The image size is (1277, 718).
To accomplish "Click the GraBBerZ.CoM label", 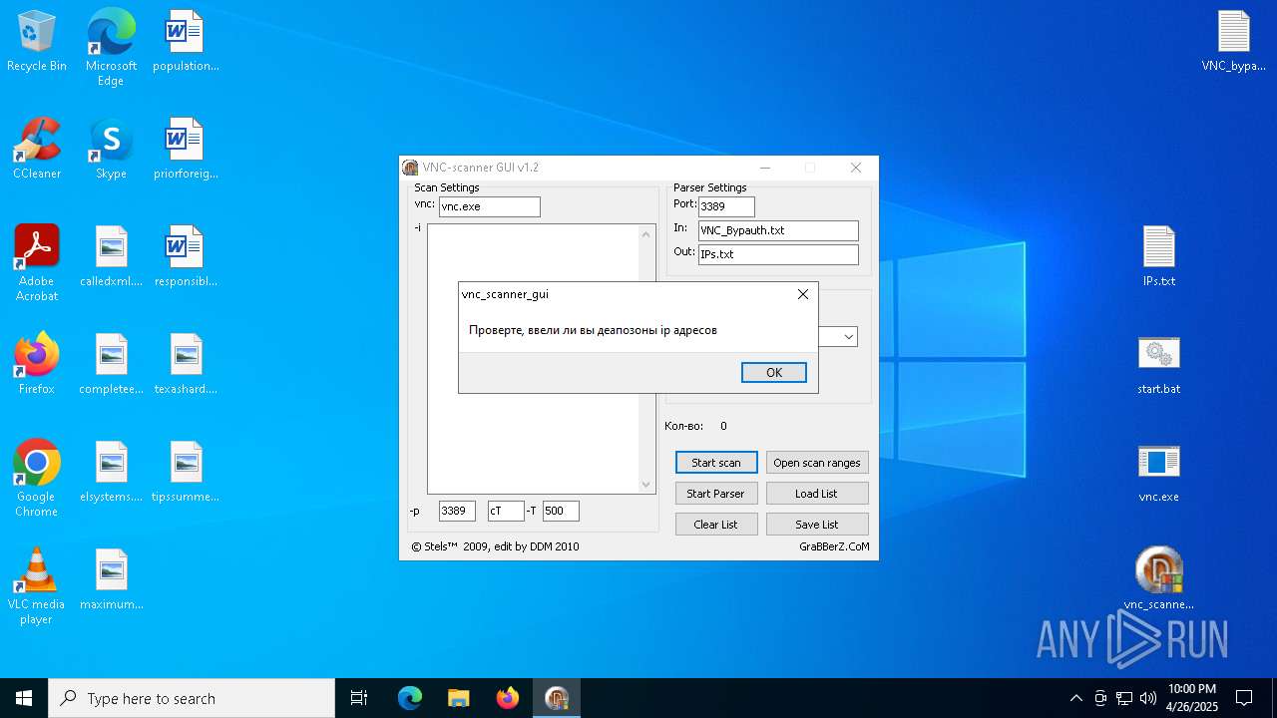I will pyautogui.click(x=834, y=546).
